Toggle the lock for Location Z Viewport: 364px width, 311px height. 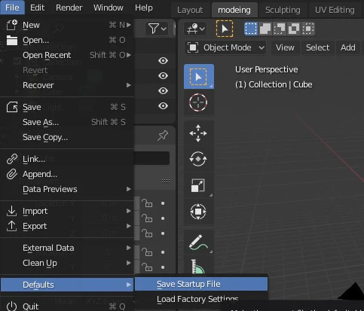147,233
